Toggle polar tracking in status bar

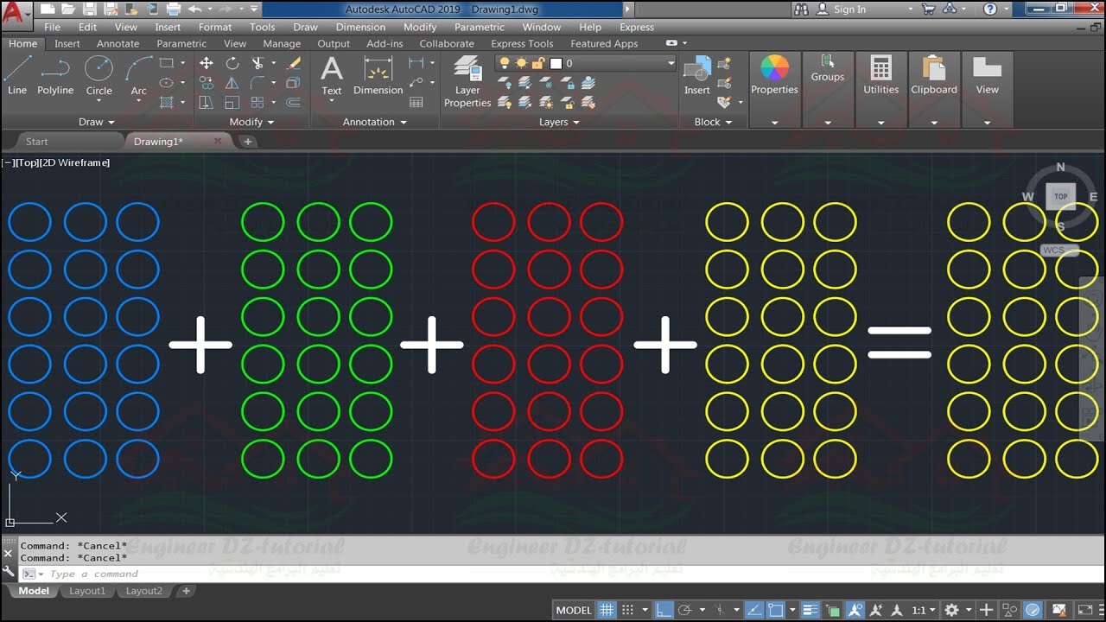pyautogui.click(x=684, y=610)
